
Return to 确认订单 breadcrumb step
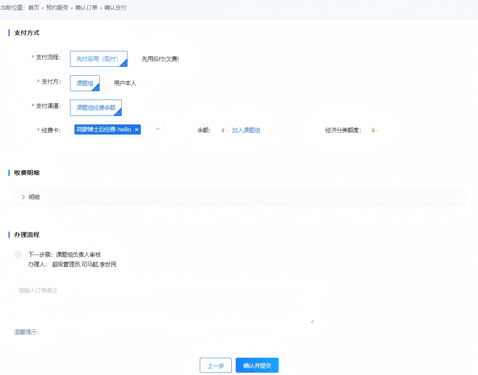[86, 8]
